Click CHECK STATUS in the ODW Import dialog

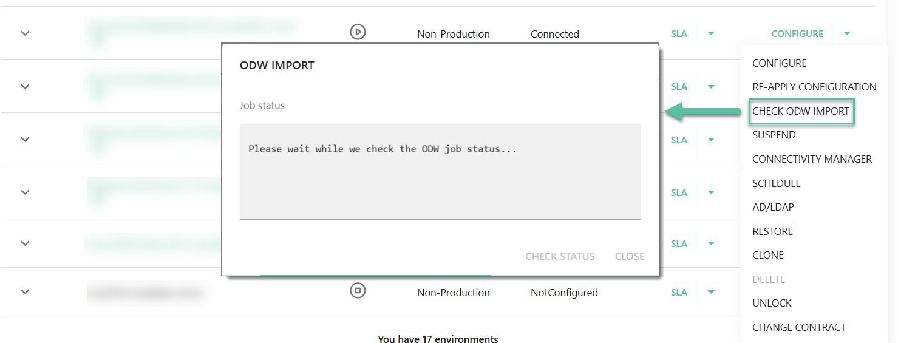560,256
